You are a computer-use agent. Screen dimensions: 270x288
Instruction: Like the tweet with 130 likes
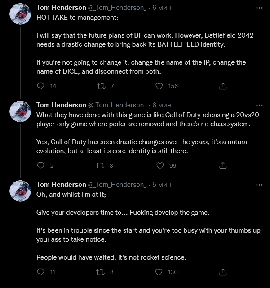(x=159, y=272)
